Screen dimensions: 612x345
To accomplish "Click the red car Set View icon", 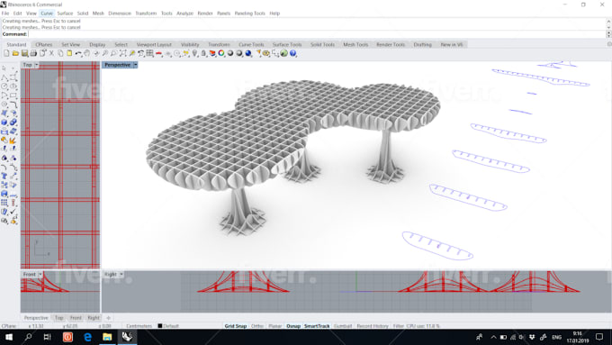I will coord(159,53).
